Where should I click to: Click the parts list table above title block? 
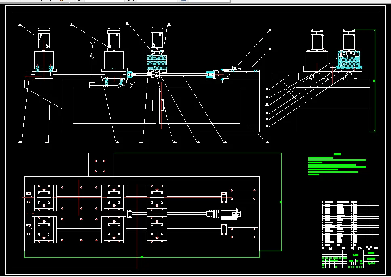coord(350,225)
